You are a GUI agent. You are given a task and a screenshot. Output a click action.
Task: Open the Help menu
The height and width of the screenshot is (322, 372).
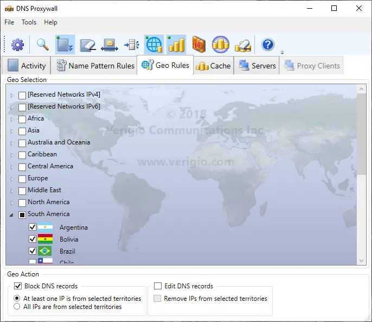coord(50,22)
